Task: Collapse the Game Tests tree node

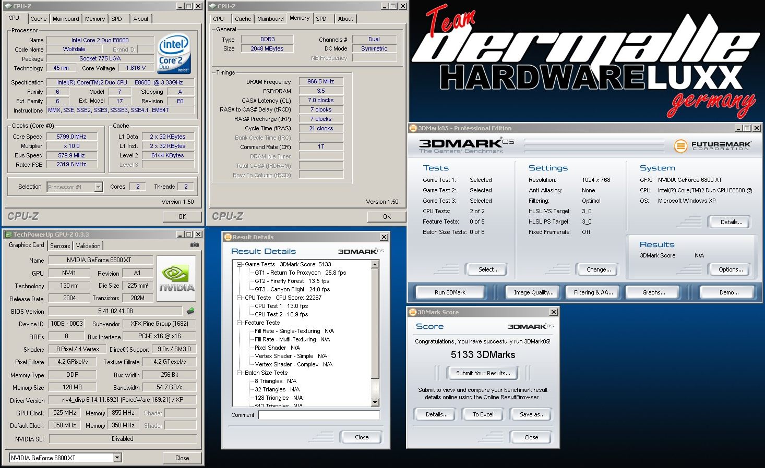Action: tap(240, 264)
